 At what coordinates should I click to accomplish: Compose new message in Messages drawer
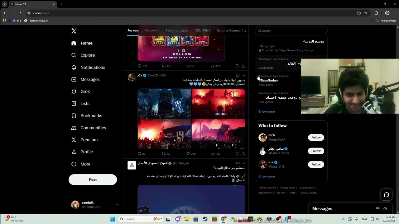pyautogui.click(x=377, y=209)
